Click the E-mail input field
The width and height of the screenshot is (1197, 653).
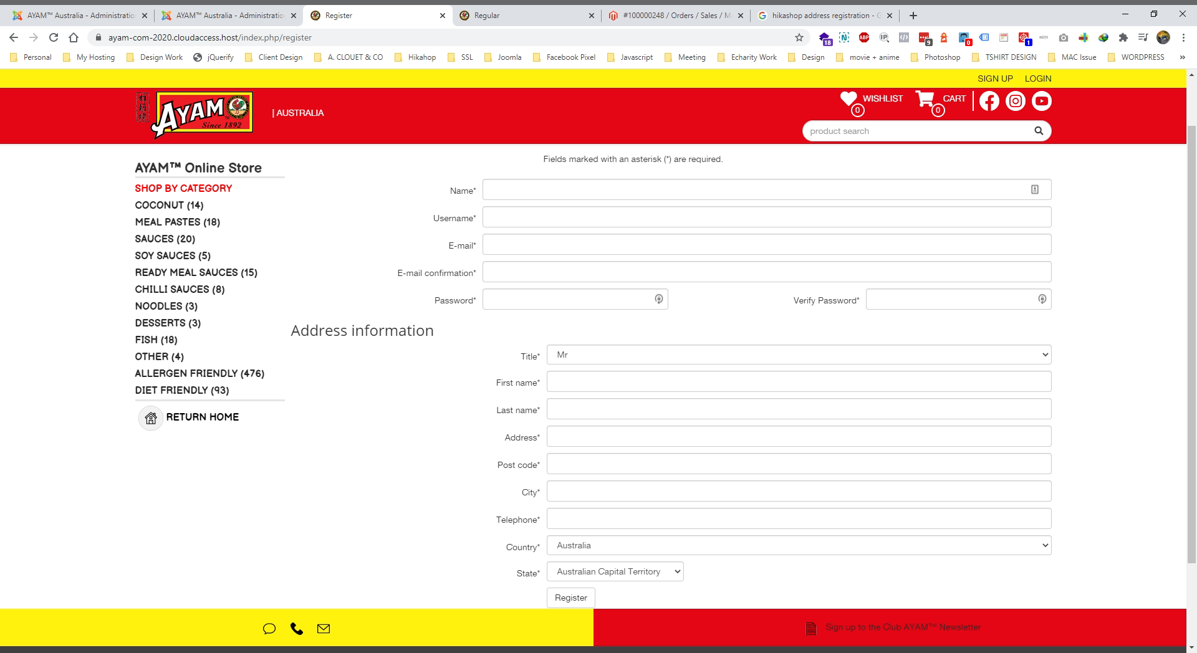[767, 244]
